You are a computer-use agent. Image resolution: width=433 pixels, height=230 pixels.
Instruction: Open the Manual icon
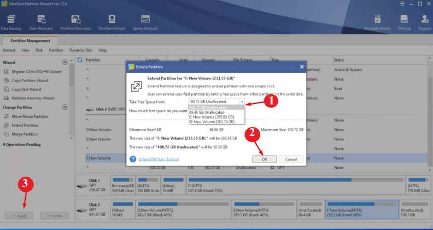tap(404, 23)
